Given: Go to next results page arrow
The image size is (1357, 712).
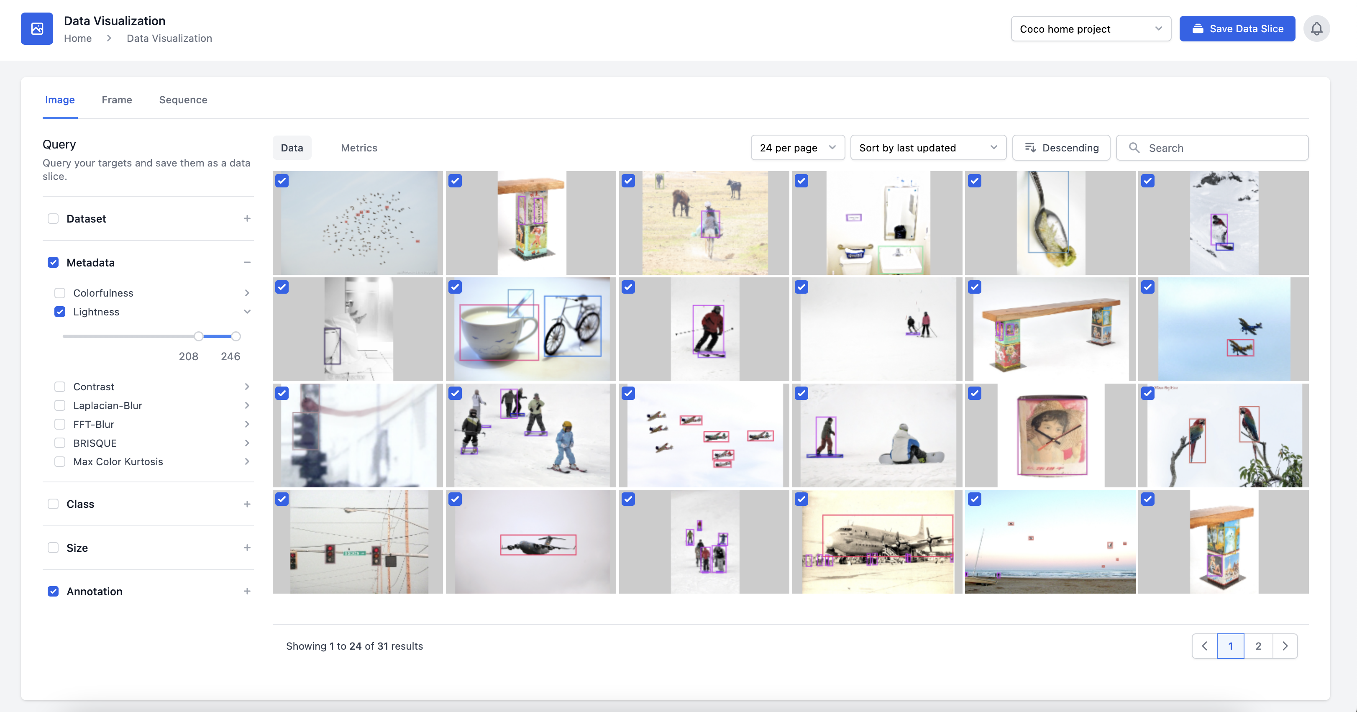Looking at the screenshot, I should tap(1285, 645).
